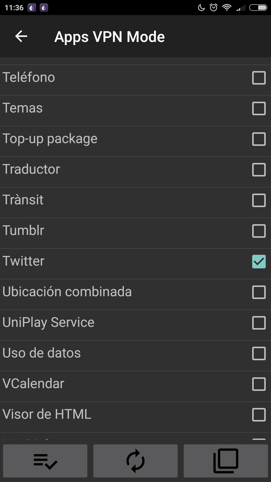Check the Teléfono checkbox
Viewport: 271px width, 482px height.
pos(259,78)
